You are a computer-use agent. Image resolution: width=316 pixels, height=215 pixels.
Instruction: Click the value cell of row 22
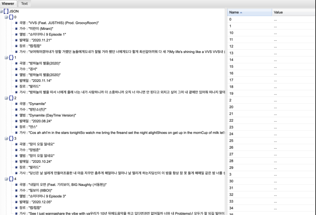tap(294, 120)
